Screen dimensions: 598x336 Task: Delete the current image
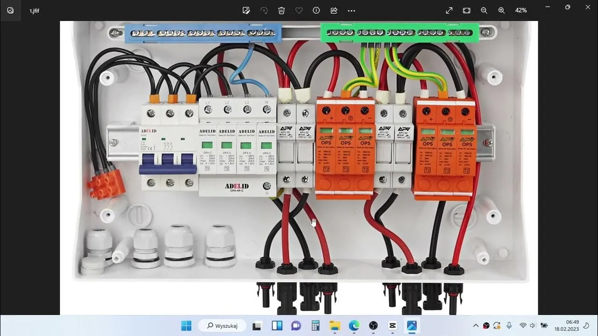(281, 10)
